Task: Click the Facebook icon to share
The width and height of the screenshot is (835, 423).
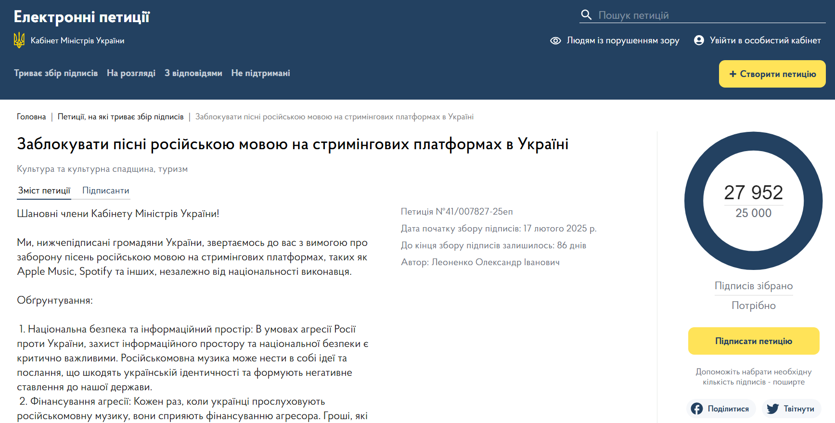Action: coord(697,409)
